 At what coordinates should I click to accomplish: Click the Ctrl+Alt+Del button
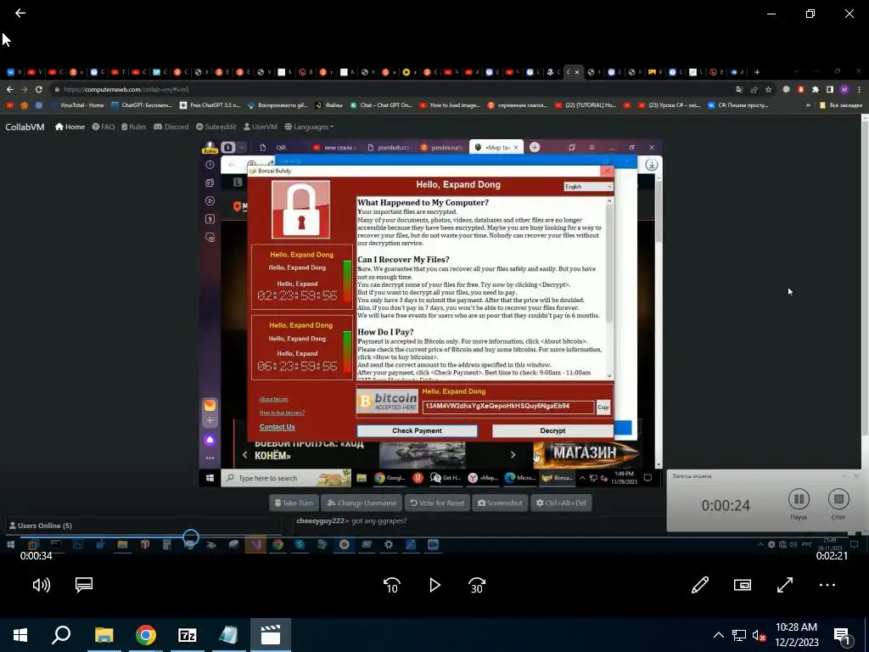coord(561,503)
